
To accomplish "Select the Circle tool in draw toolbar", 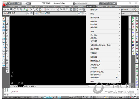I will pos(7,36).
